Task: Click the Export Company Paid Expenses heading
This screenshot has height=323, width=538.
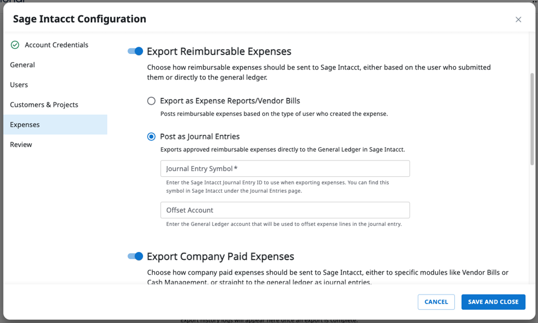Action: (221, 256)
